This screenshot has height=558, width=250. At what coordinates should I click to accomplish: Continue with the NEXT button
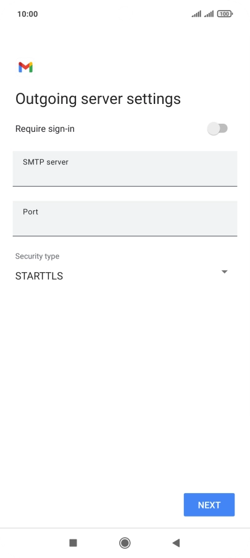[209, 505]
